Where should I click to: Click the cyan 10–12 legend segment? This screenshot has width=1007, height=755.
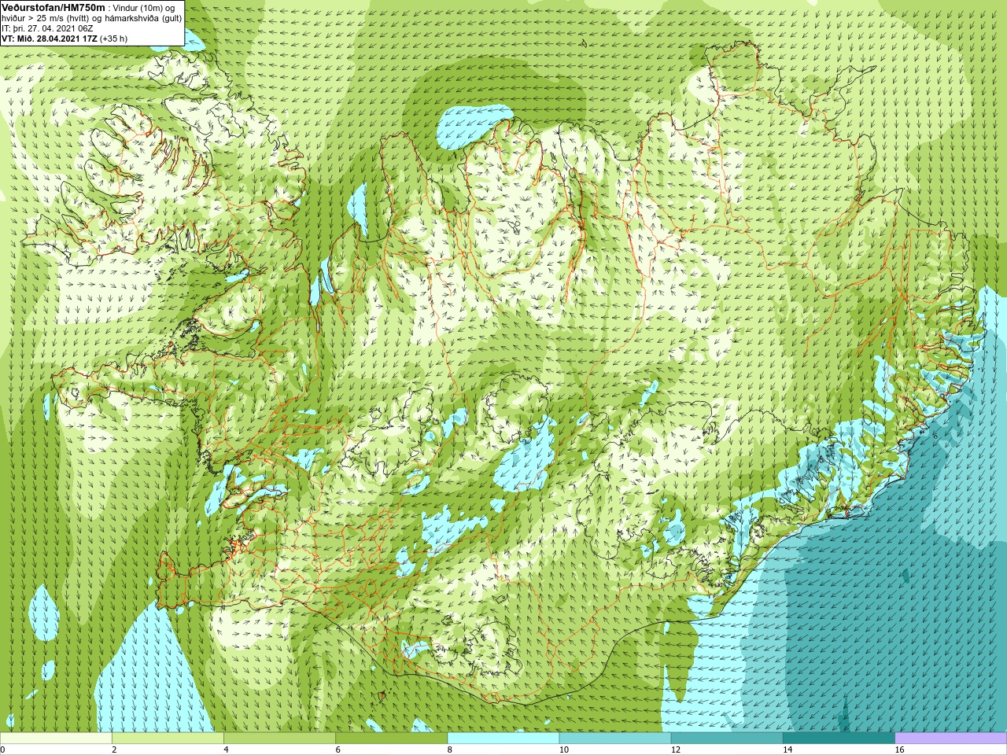point(615,738)
